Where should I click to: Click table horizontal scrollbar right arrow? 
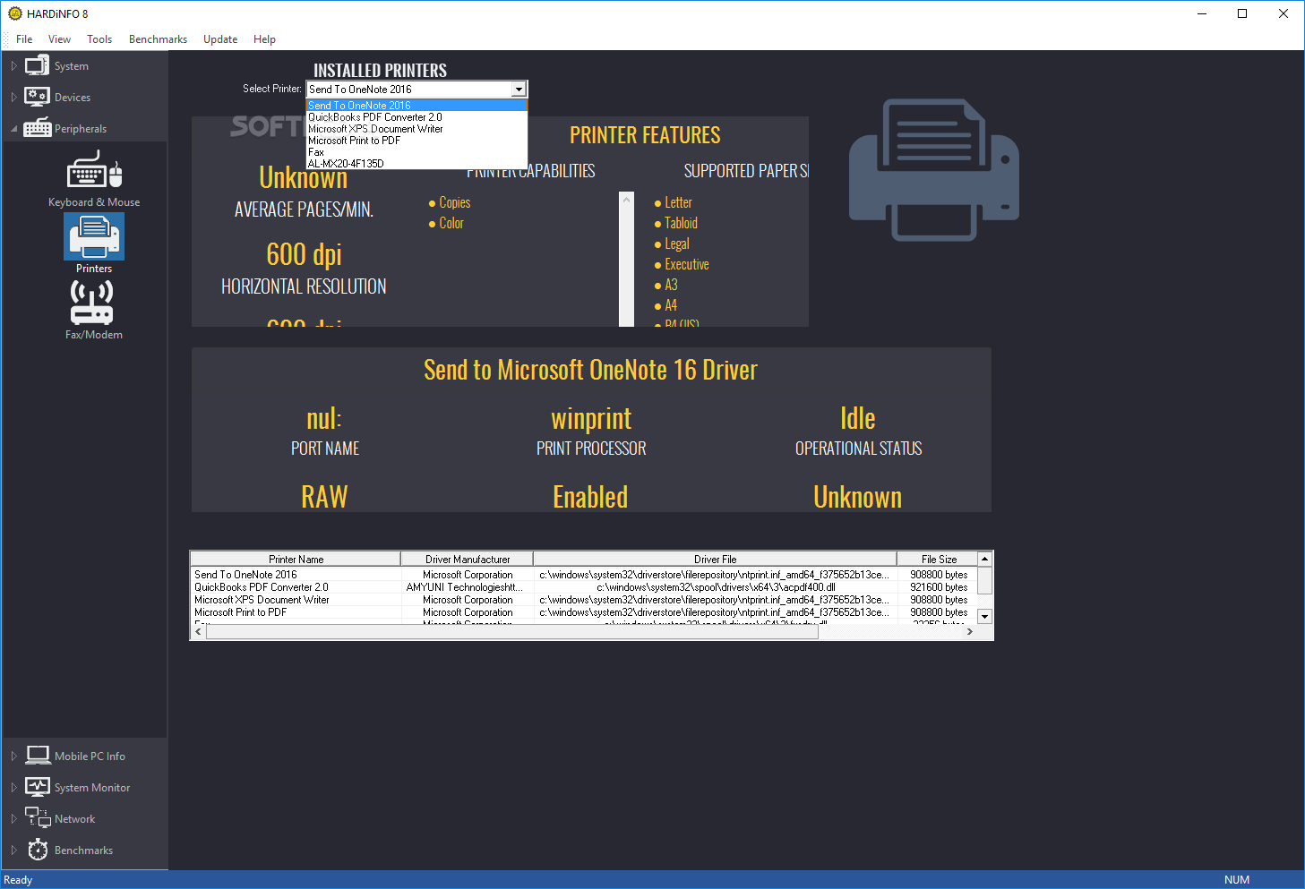tap(969, 632)
